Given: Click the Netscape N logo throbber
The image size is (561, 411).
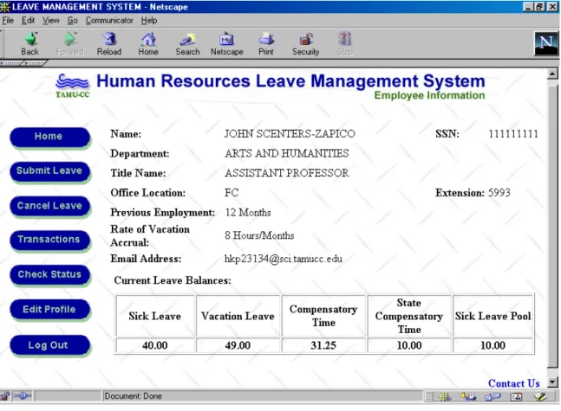Looking at the screenshot, I should 546,43.
